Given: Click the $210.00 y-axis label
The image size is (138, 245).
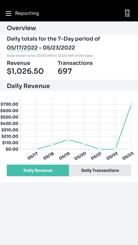Looking at the screenshot, I should [x=10, y=137].
